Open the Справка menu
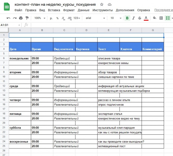This screenshot has height=156, width=173. [143, 10]
